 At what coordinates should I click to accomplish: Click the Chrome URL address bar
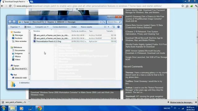(97, 6)
